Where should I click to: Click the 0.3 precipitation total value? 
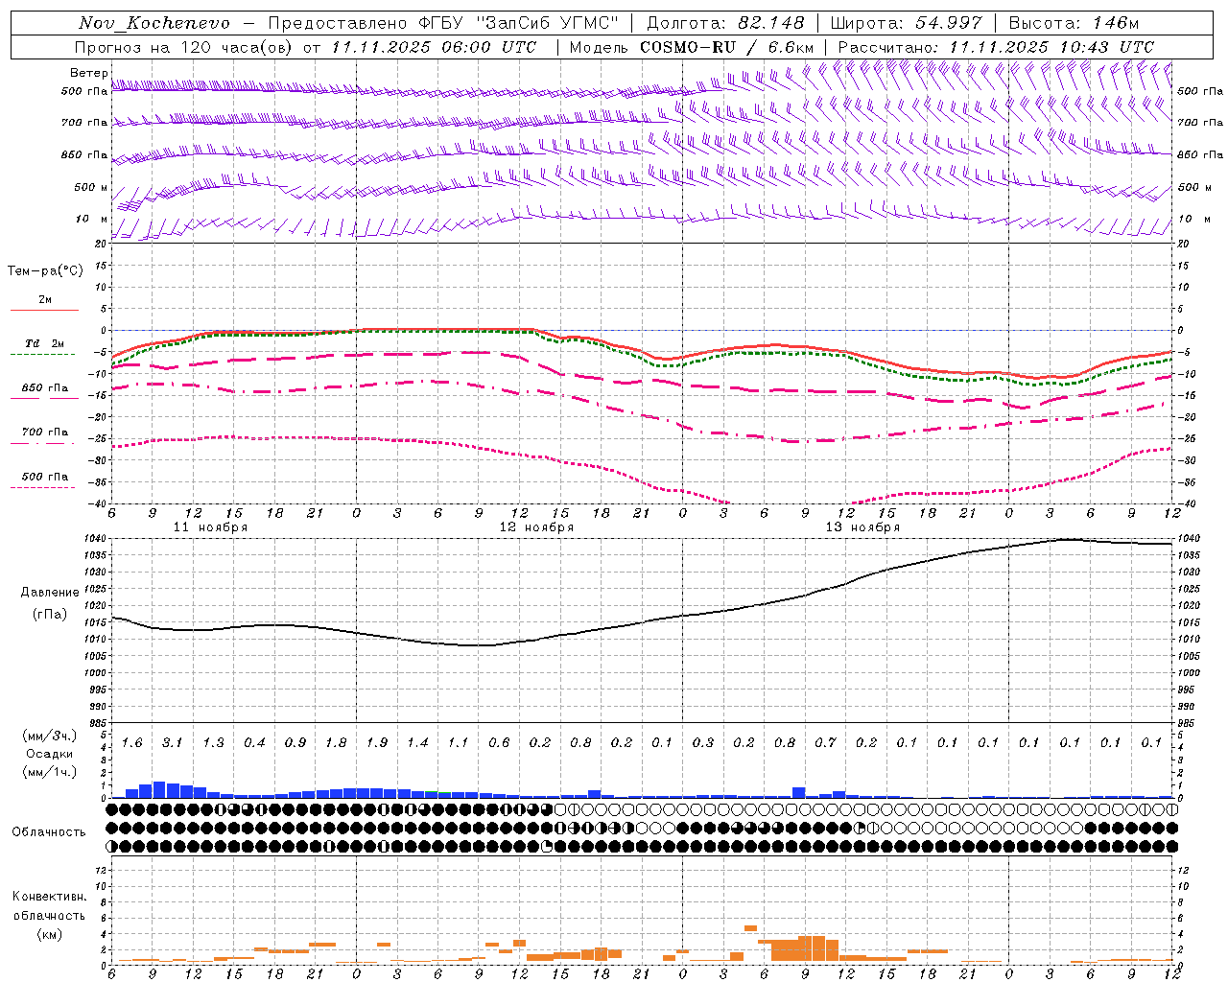pyautogui.click(x=702, y=742)
